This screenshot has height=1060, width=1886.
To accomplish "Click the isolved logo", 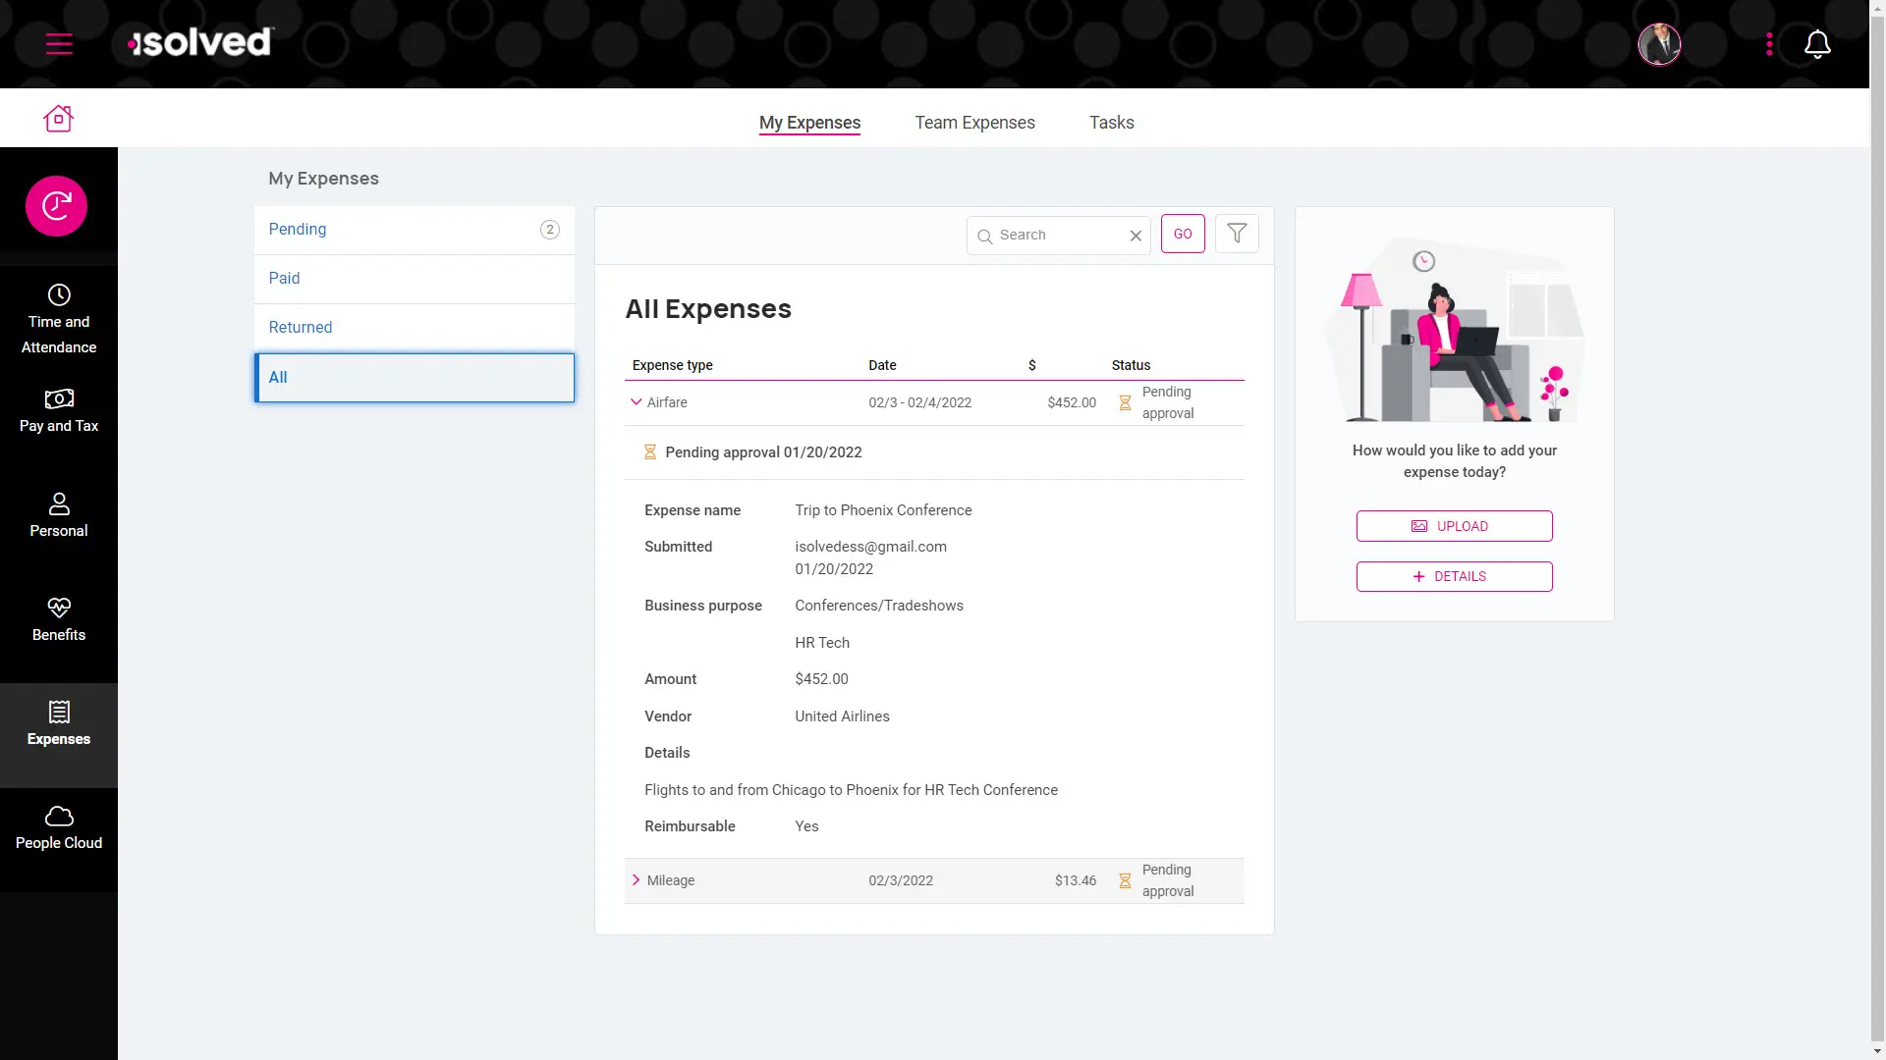I will pyautogui.click(x=201, y=42).
